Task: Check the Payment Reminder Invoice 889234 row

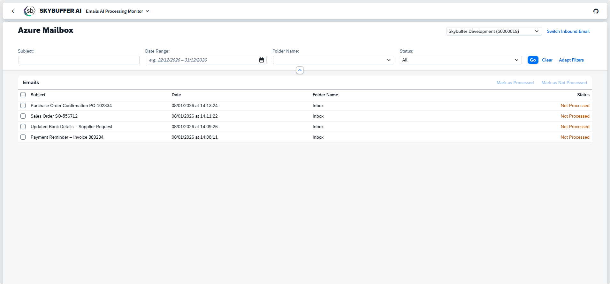Action: pos(23,137)
